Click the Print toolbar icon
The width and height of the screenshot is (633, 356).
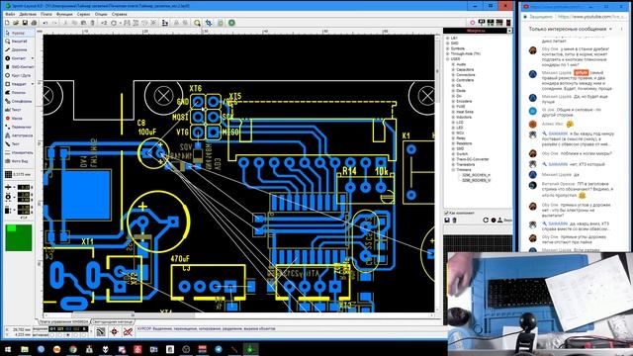[x=35, y=23]
